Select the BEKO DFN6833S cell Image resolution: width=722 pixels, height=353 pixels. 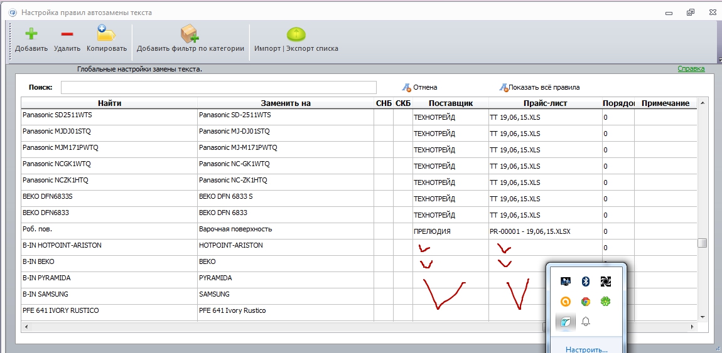pyautogui.click(x=110, y=198)
